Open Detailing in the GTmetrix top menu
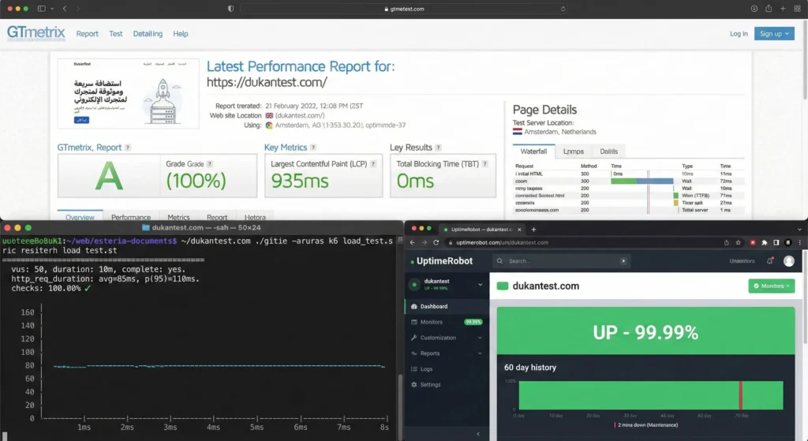 [148, 34]
